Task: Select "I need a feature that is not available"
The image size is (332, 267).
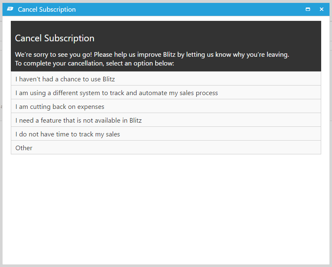Action: pos(79,120)
